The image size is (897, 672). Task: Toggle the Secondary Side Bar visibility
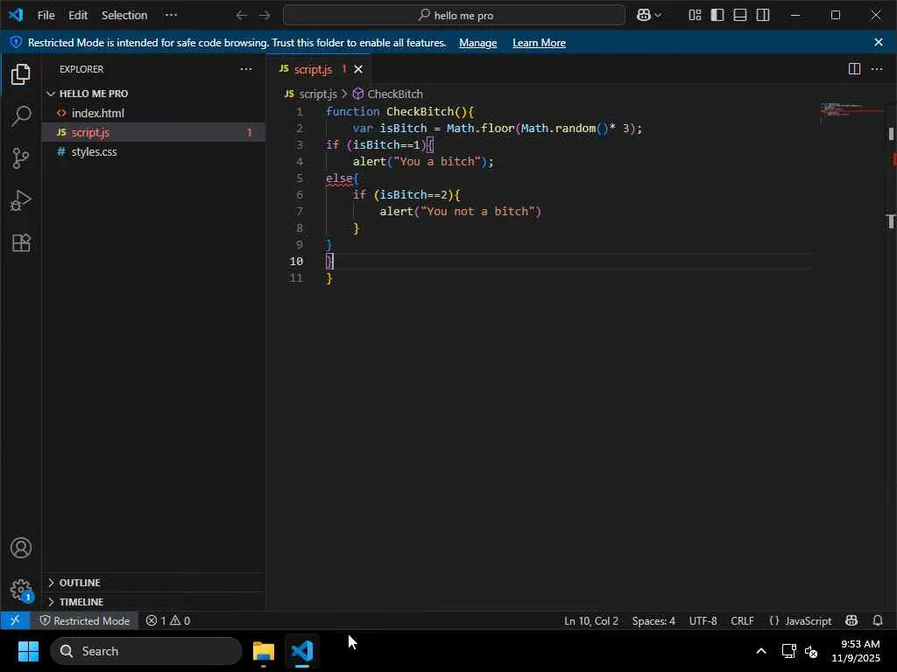(x=763, y=15)
